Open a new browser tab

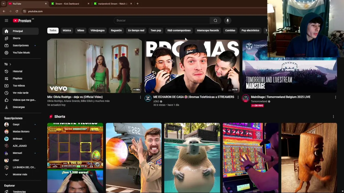click(x=138, y=4)
